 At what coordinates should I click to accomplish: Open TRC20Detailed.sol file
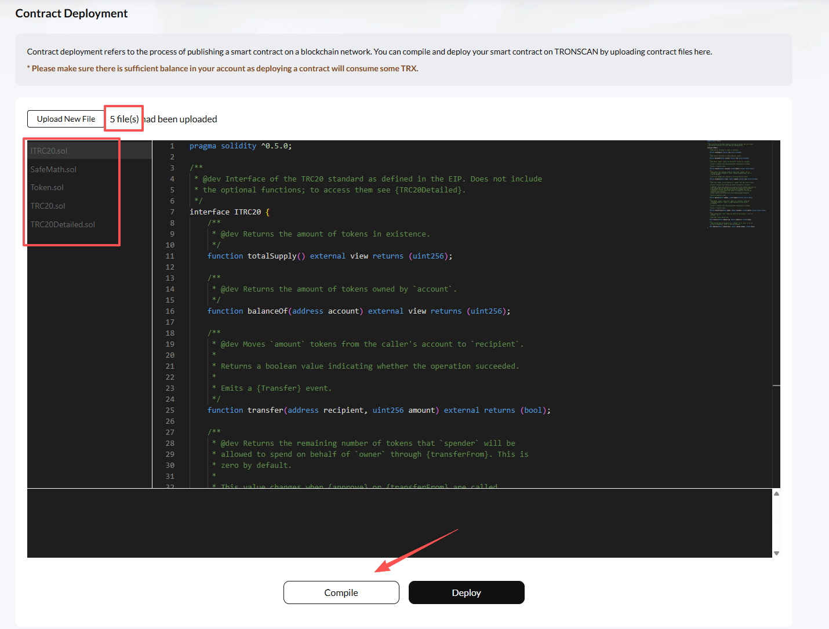[63, 224]
